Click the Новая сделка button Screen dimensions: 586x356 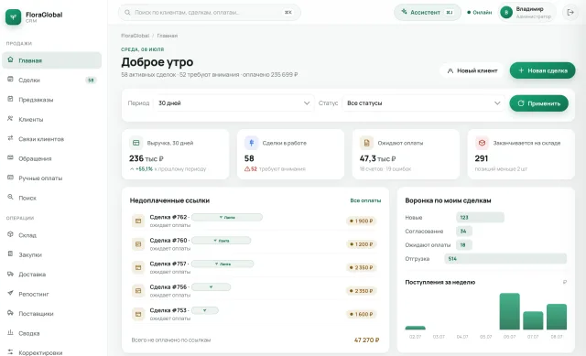point(542,70)
